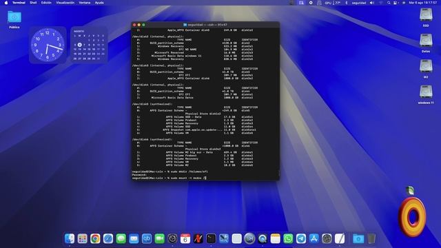Click the AGOSTO calendar widget
441x248 pixels.
pos(89,45)
